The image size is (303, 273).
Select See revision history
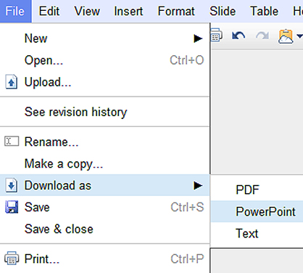point(104,112)
